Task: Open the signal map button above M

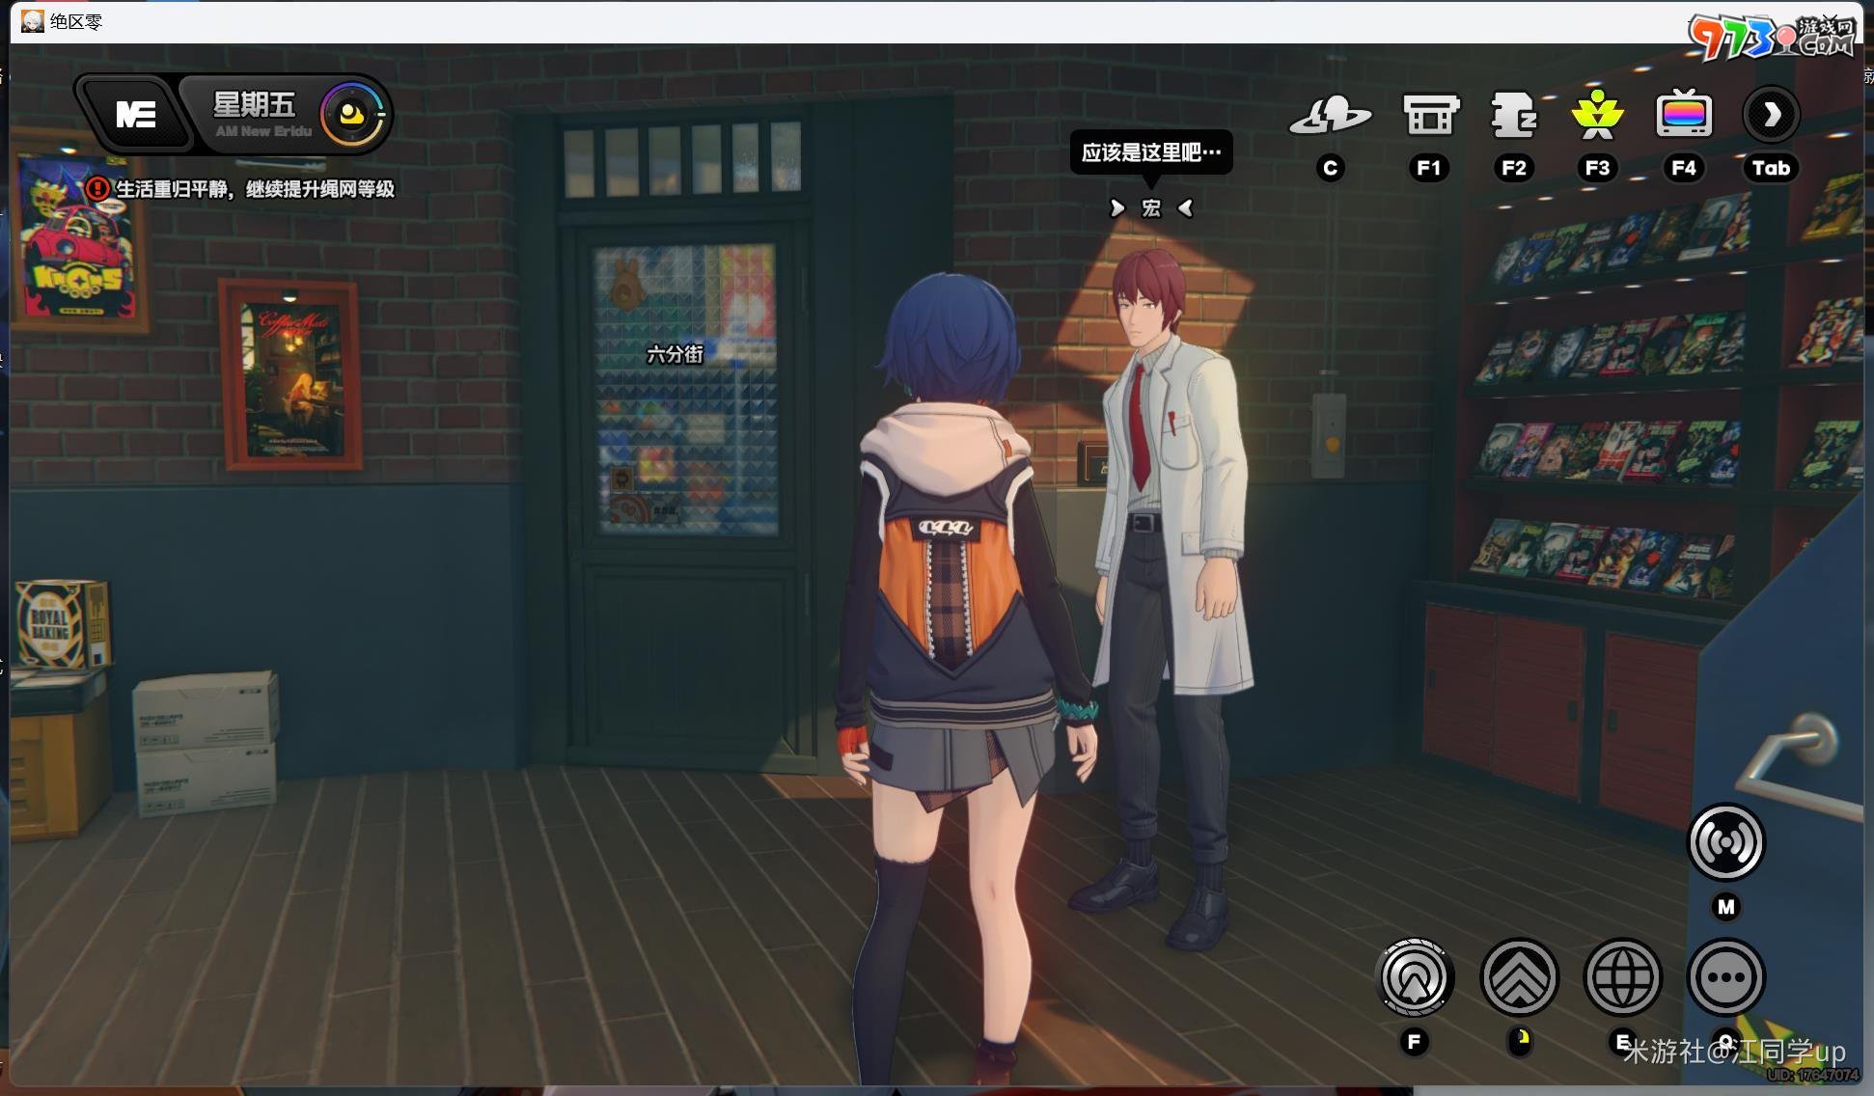Action: (x=1725, y=842)
